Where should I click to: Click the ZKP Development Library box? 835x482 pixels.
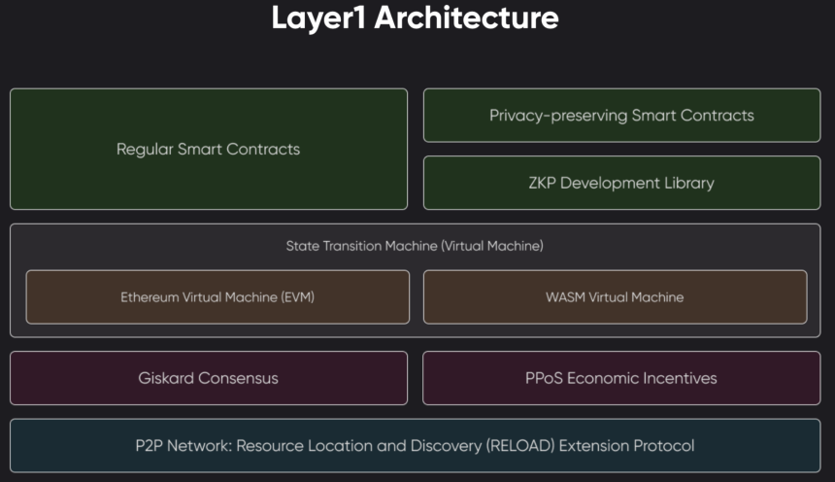[x=621, y=183]
